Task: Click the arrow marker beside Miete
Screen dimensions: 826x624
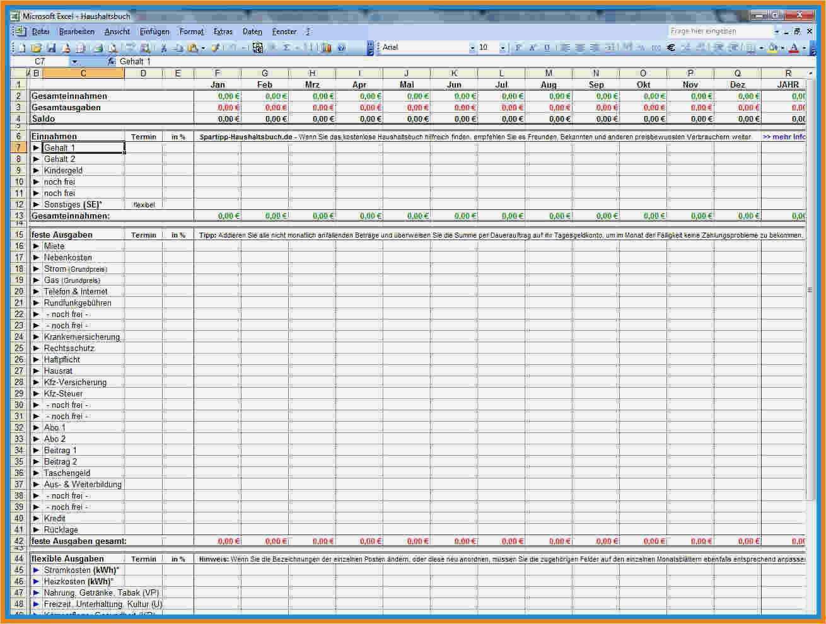Action: (37, 246)
